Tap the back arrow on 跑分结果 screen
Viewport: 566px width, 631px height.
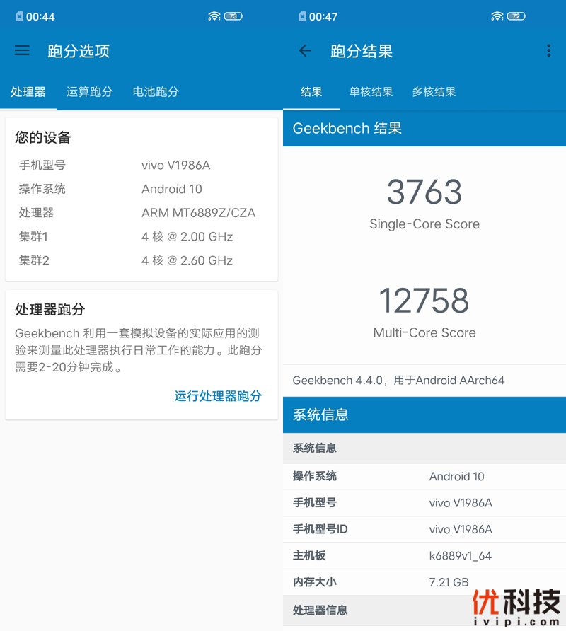pos(304,50)
